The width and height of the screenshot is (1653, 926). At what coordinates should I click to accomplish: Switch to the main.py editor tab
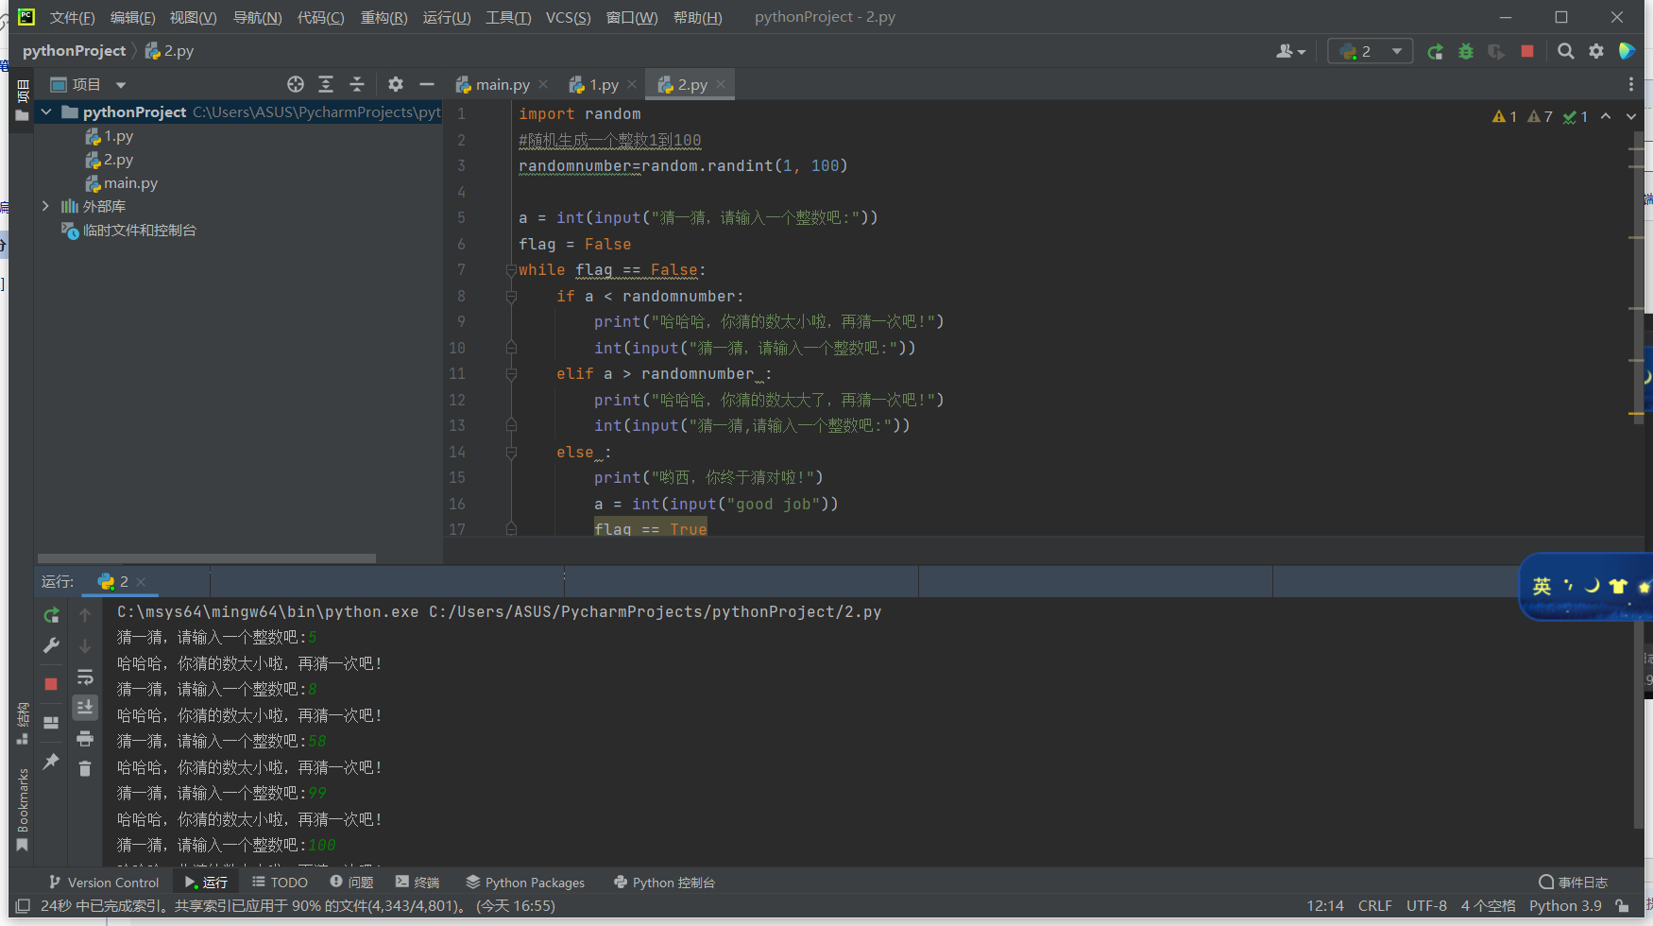[x=502, y=85]
